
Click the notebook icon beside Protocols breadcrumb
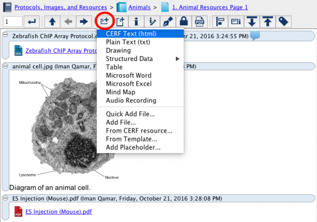(x=7, y=7)
